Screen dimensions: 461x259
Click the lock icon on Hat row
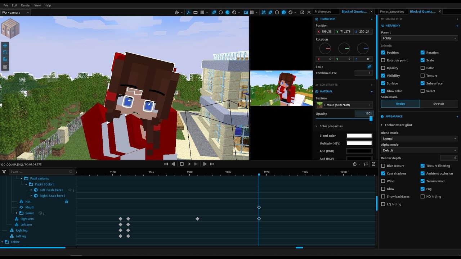click(x=67, y=201)
